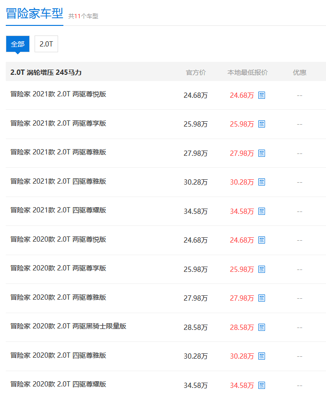Switch to the 2.0T filter tab
Screen dimensions: 326x398
pyautogui.click(x=46, y=44)
